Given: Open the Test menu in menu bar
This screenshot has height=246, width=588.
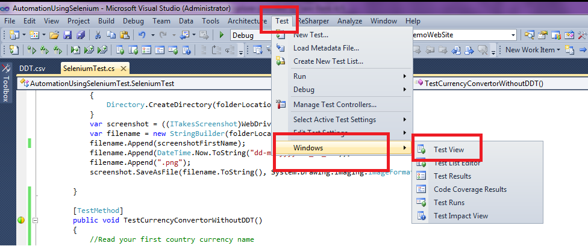Looking at the screenshot, I should click(x=282, y=21).
